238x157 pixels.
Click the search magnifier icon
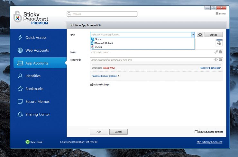click(x=70, y=14)
